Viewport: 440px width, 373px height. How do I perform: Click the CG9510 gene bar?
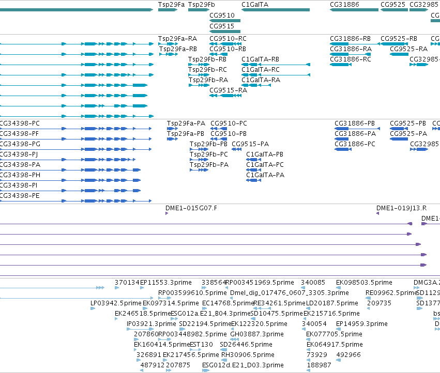point(225,21)
